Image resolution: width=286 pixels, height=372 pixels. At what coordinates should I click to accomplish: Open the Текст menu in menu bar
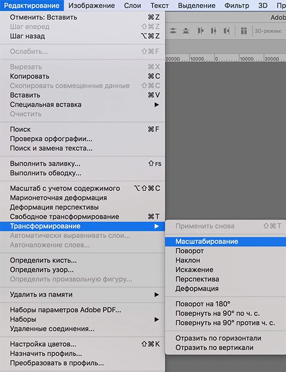tap(160, 6)
